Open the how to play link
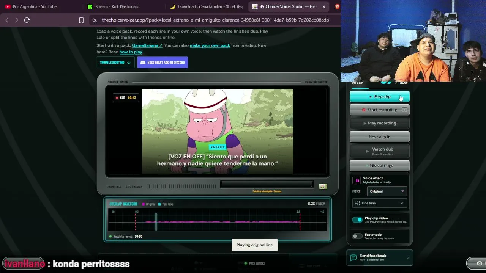Viewport: 486px width, 273px height. point(131,52)
